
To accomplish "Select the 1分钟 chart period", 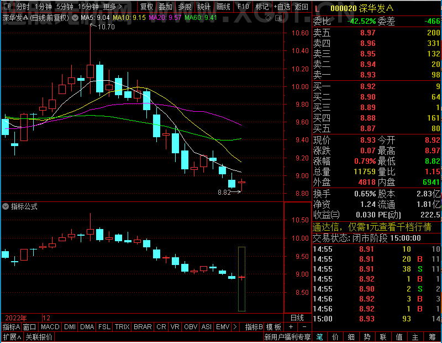I will tap(43, 7).
